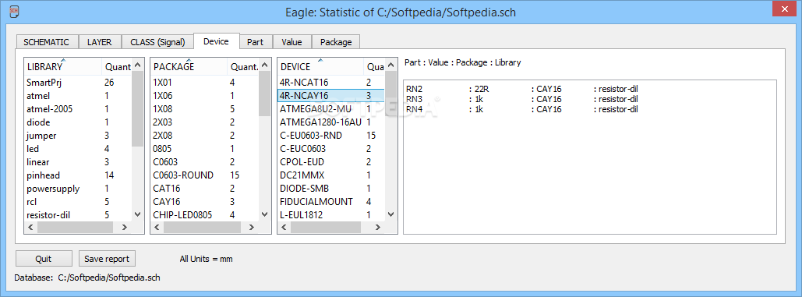Screen dimensions: 802x297
Task: Click Quant column header in LIBRARY list
Action: click(x=117, y=66)
